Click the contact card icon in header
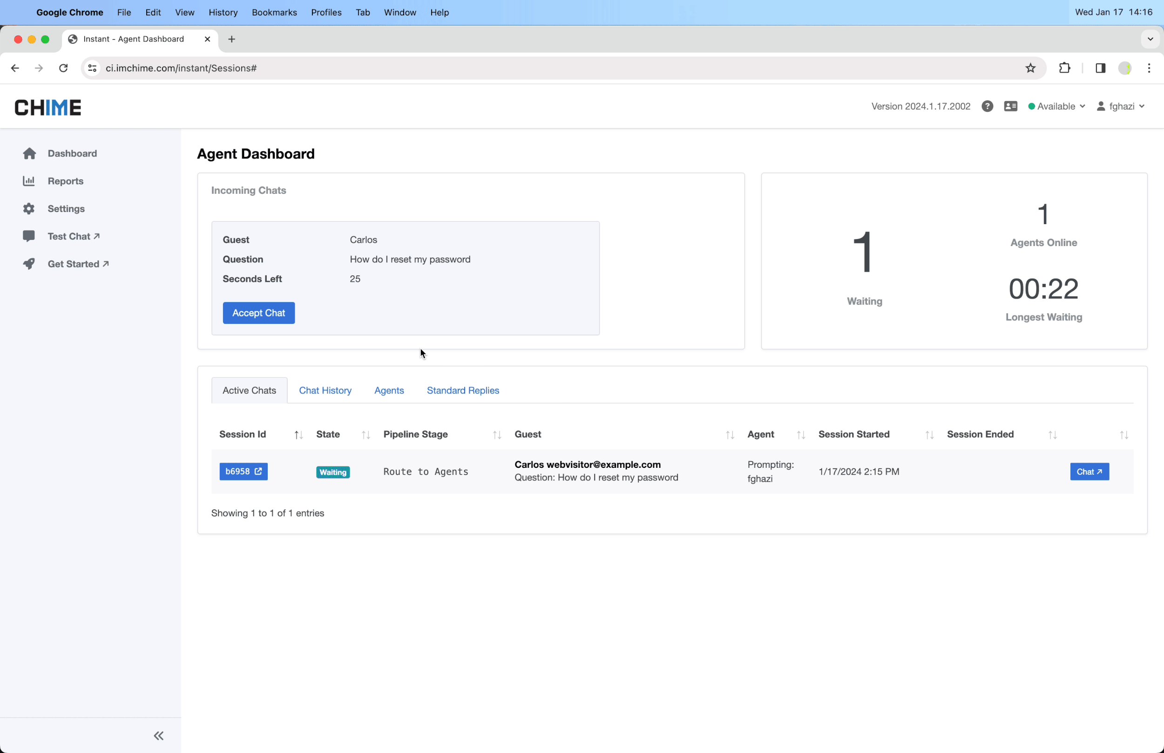Image resolution: width=1164 pixels, height=753 pixels. [x=1011, y=107]
